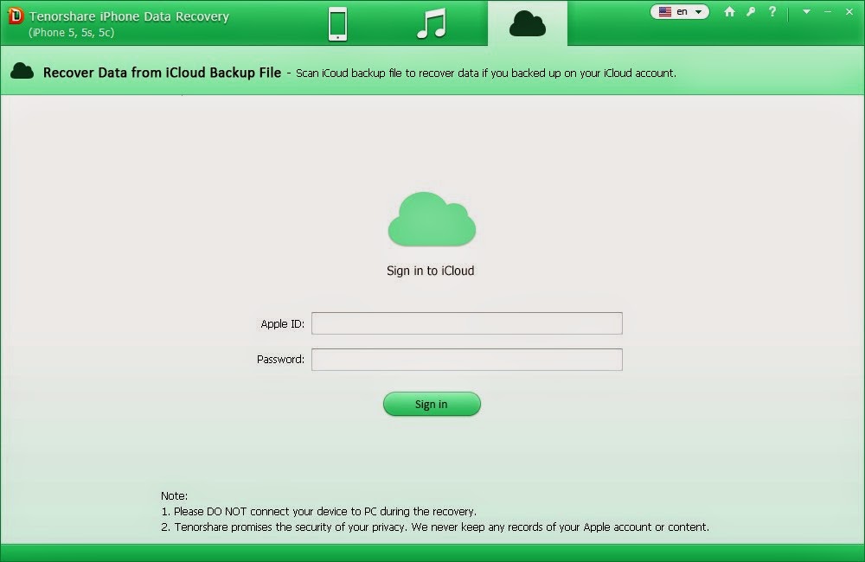Click the 'Password:' label
The image size is (865, 562).
click(x=280, y=360)
